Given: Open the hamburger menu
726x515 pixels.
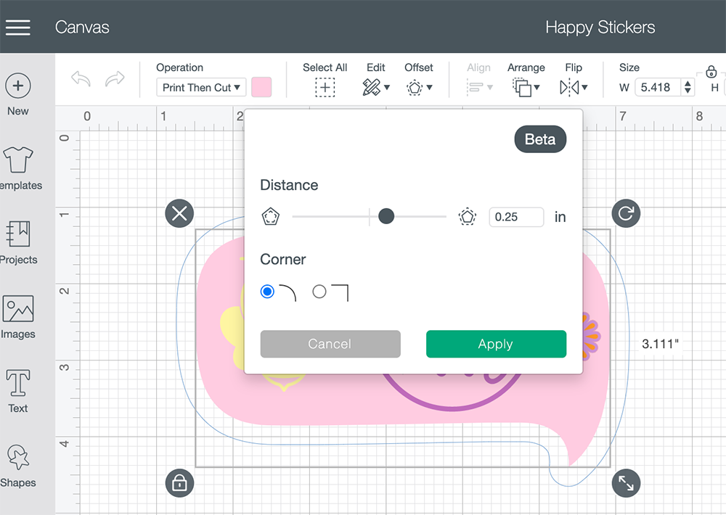Looking at the screenshot, I should tap(18, 28).
